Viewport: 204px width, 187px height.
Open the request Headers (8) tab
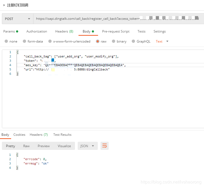tap(64, 31)
